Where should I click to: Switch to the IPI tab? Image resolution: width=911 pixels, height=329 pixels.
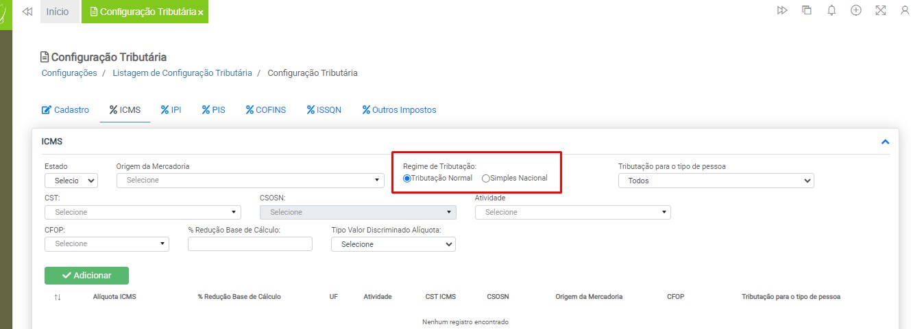pyautogui.click(x=171, y=110)
